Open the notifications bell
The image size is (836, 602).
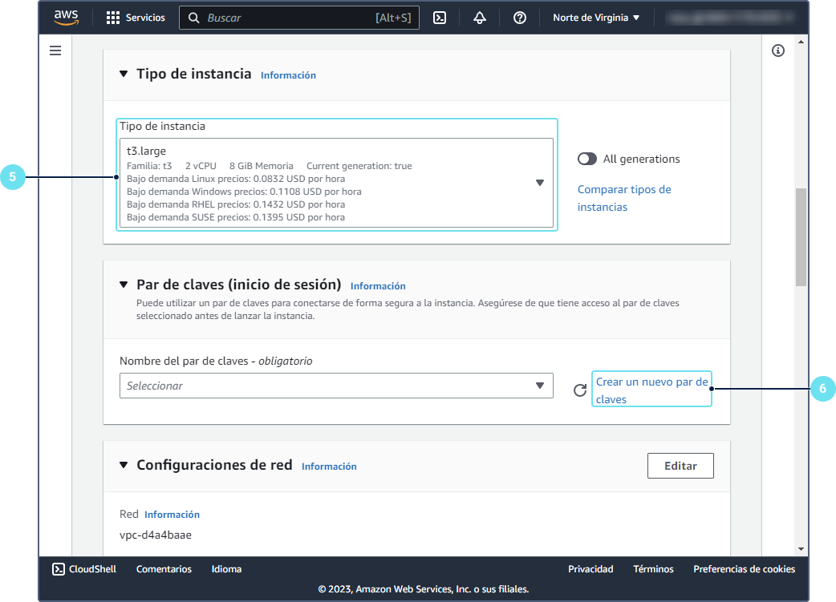(x=480, y=18)
